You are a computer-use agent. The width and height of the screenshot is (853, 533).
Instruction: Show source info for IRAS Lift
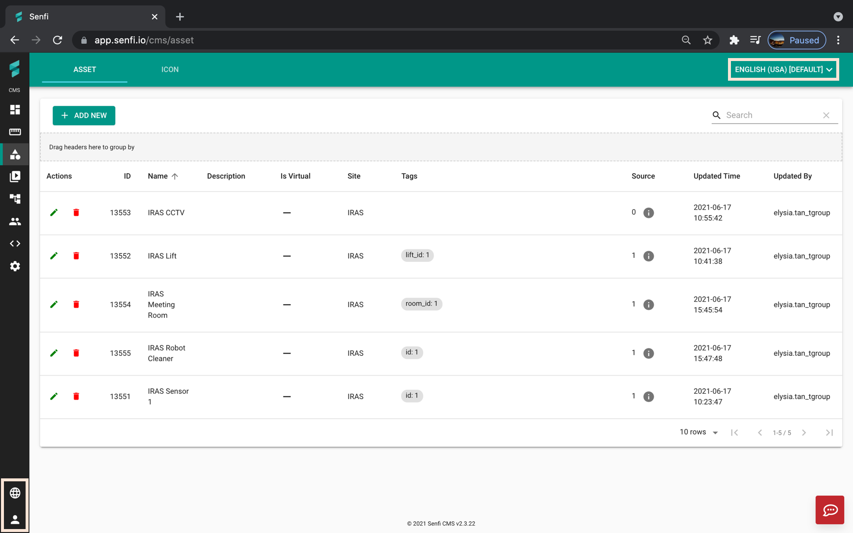[x=649, y=256]
